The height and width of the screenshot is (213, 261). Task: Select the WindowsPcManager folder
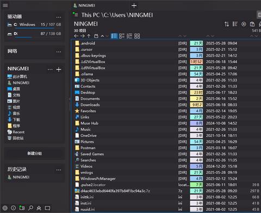[x=95, y=179]
